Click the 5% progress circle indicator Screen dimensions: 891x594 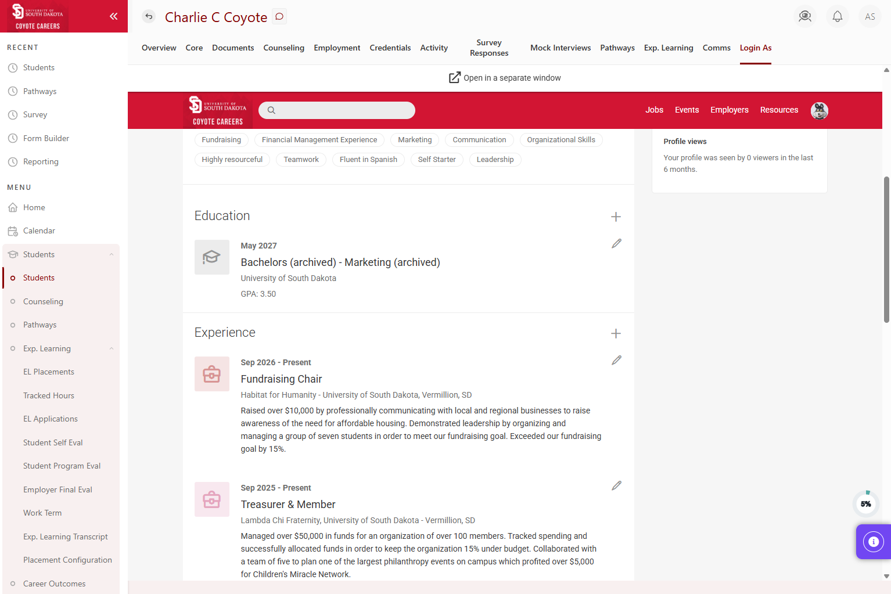point(865,503)
